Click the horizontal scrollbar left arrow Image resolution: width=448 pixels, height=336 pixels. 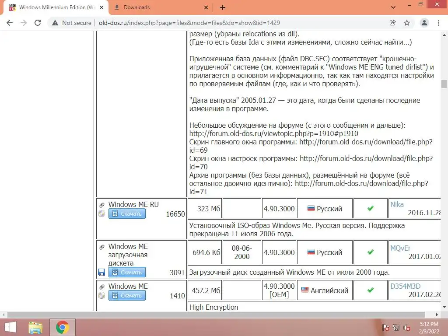coord(3,315)
